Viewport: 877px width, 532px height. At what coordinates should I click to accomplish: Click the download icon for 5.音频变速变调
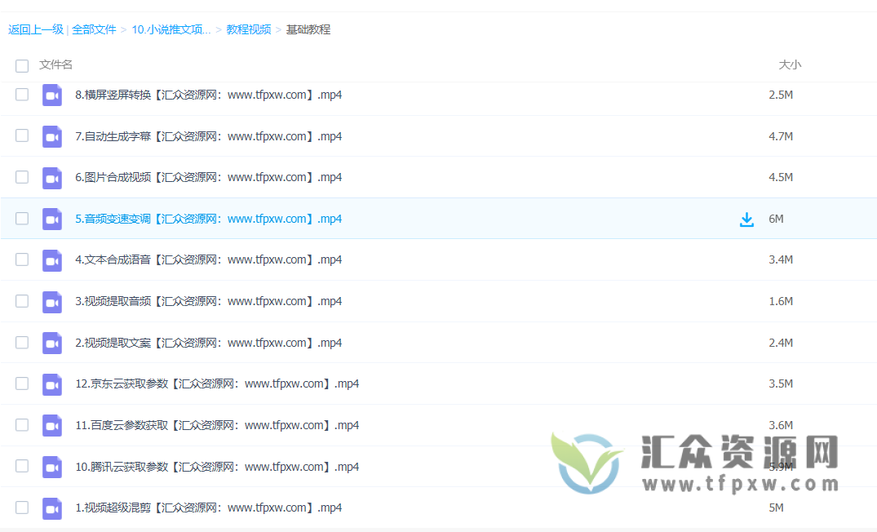coord(746,219)
